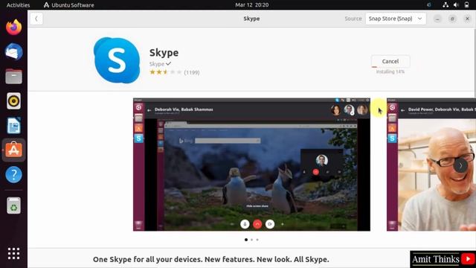Minimize the Ubuntu Software window
Screen dimensions: 476x268
pyautogui.click(x=437, y=19)
